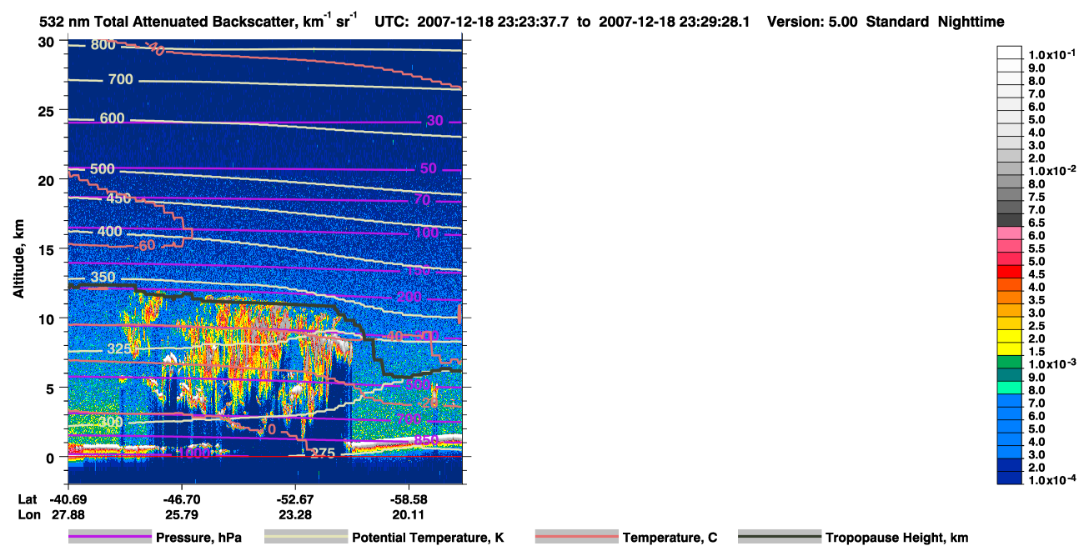Image resolution: width=1084 pixels, height=556 pixels.
Task: Click the 800 potential temperature contour label
Action: coord(103,45)
